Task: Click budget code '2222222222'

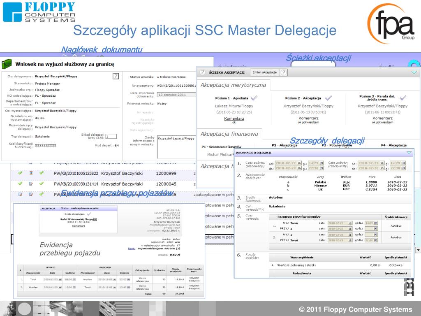Action: [x=46, y=145]
